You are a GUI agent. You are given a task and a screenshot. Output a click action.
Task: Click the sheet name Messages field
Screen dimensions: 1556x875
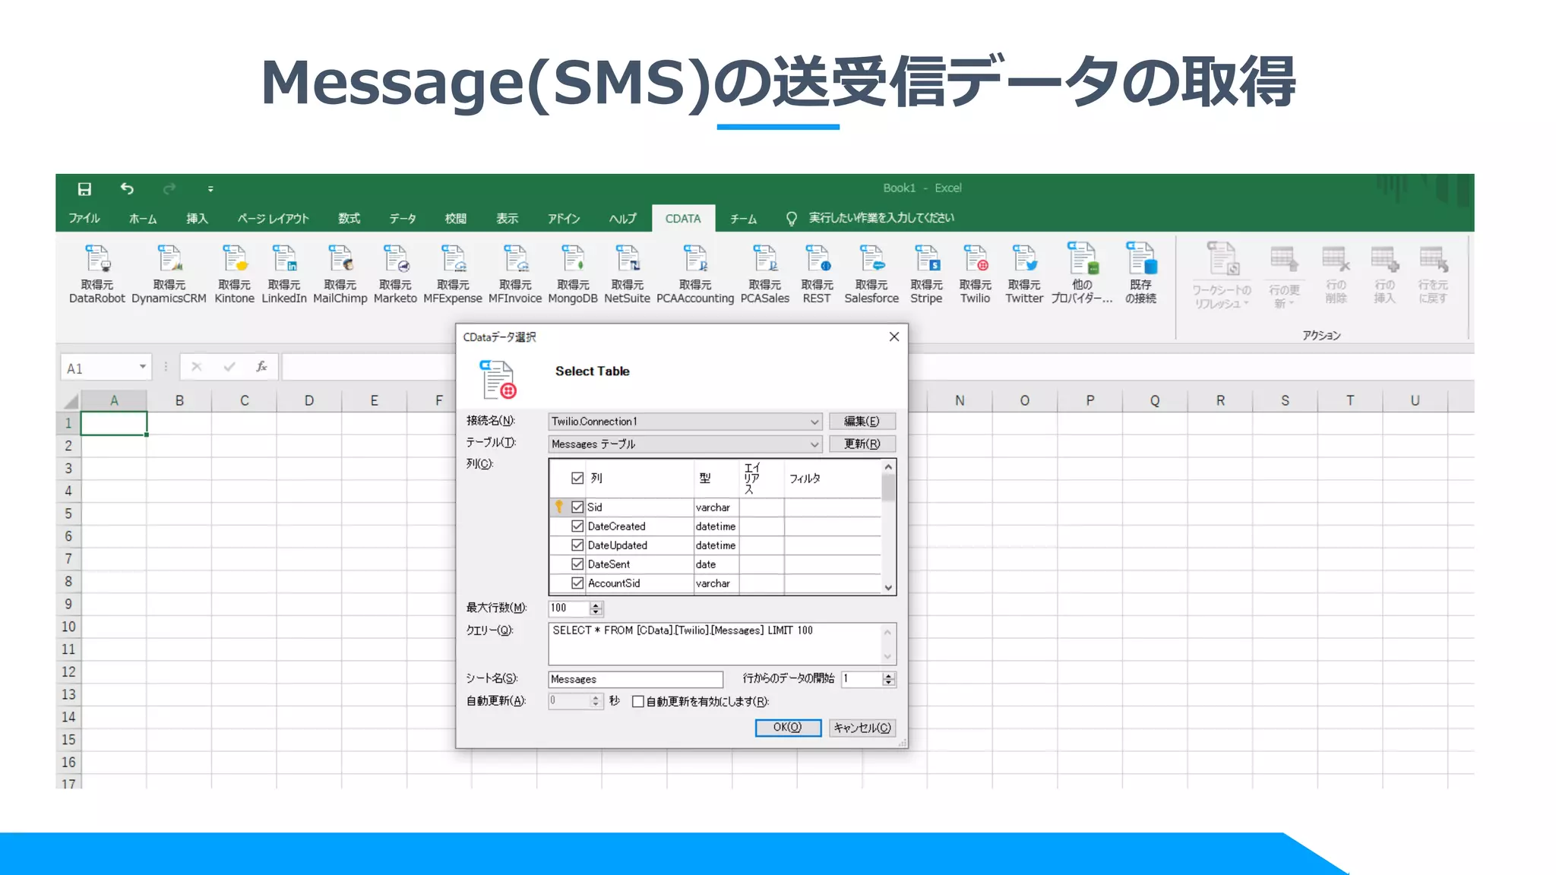click(636, 679)
